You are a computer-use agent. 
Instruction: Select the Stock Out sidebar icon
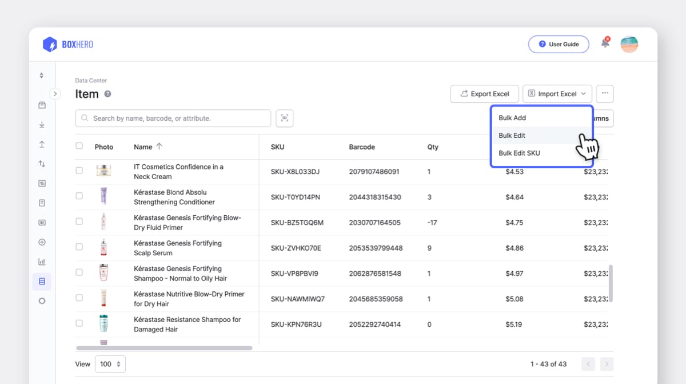click(x=41, y=144)
